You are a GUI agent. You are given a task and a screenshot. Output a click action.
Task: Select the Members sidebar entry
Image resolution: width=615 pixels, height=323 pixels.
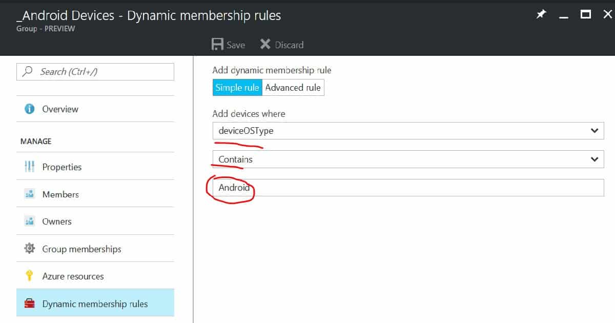point(60,194)
